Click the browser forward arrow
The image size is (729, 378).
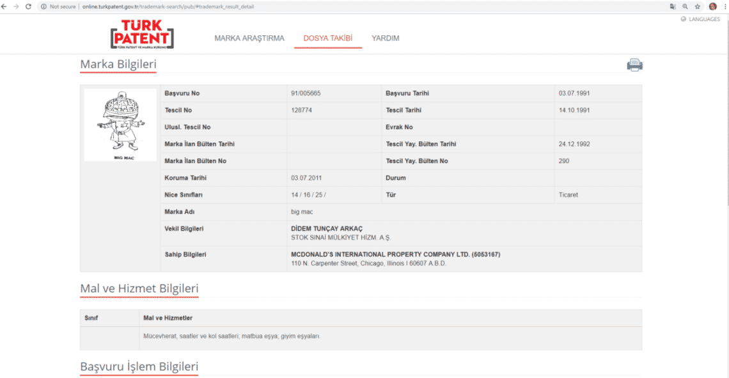coord(16,6)
